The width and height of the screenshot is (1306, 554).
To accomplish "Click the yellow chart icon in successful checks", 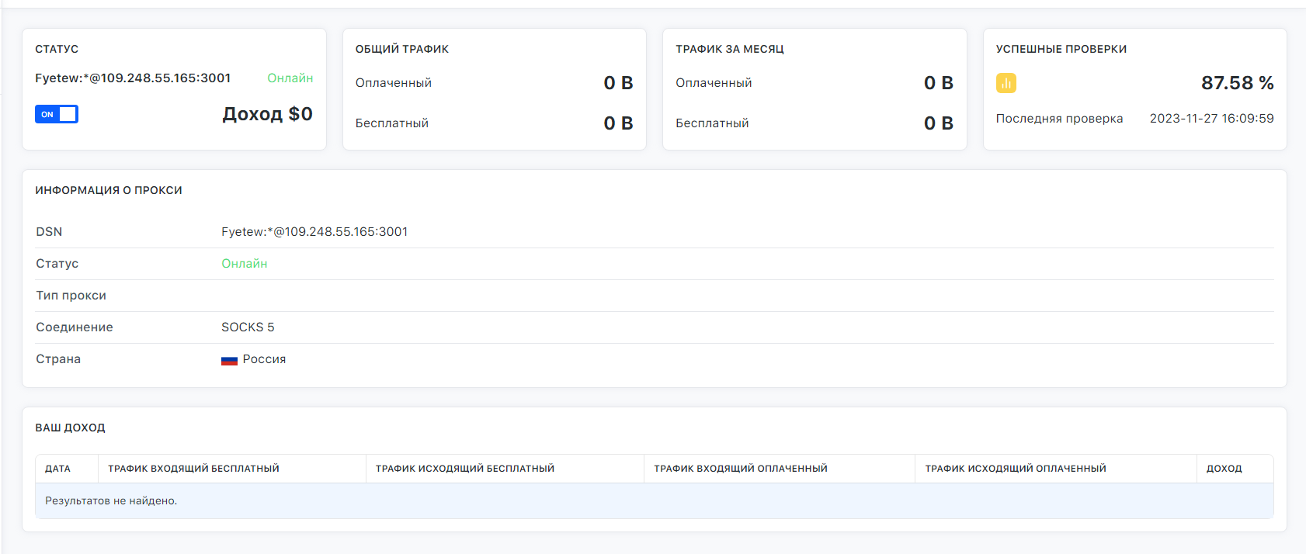I will (1006, 83).
